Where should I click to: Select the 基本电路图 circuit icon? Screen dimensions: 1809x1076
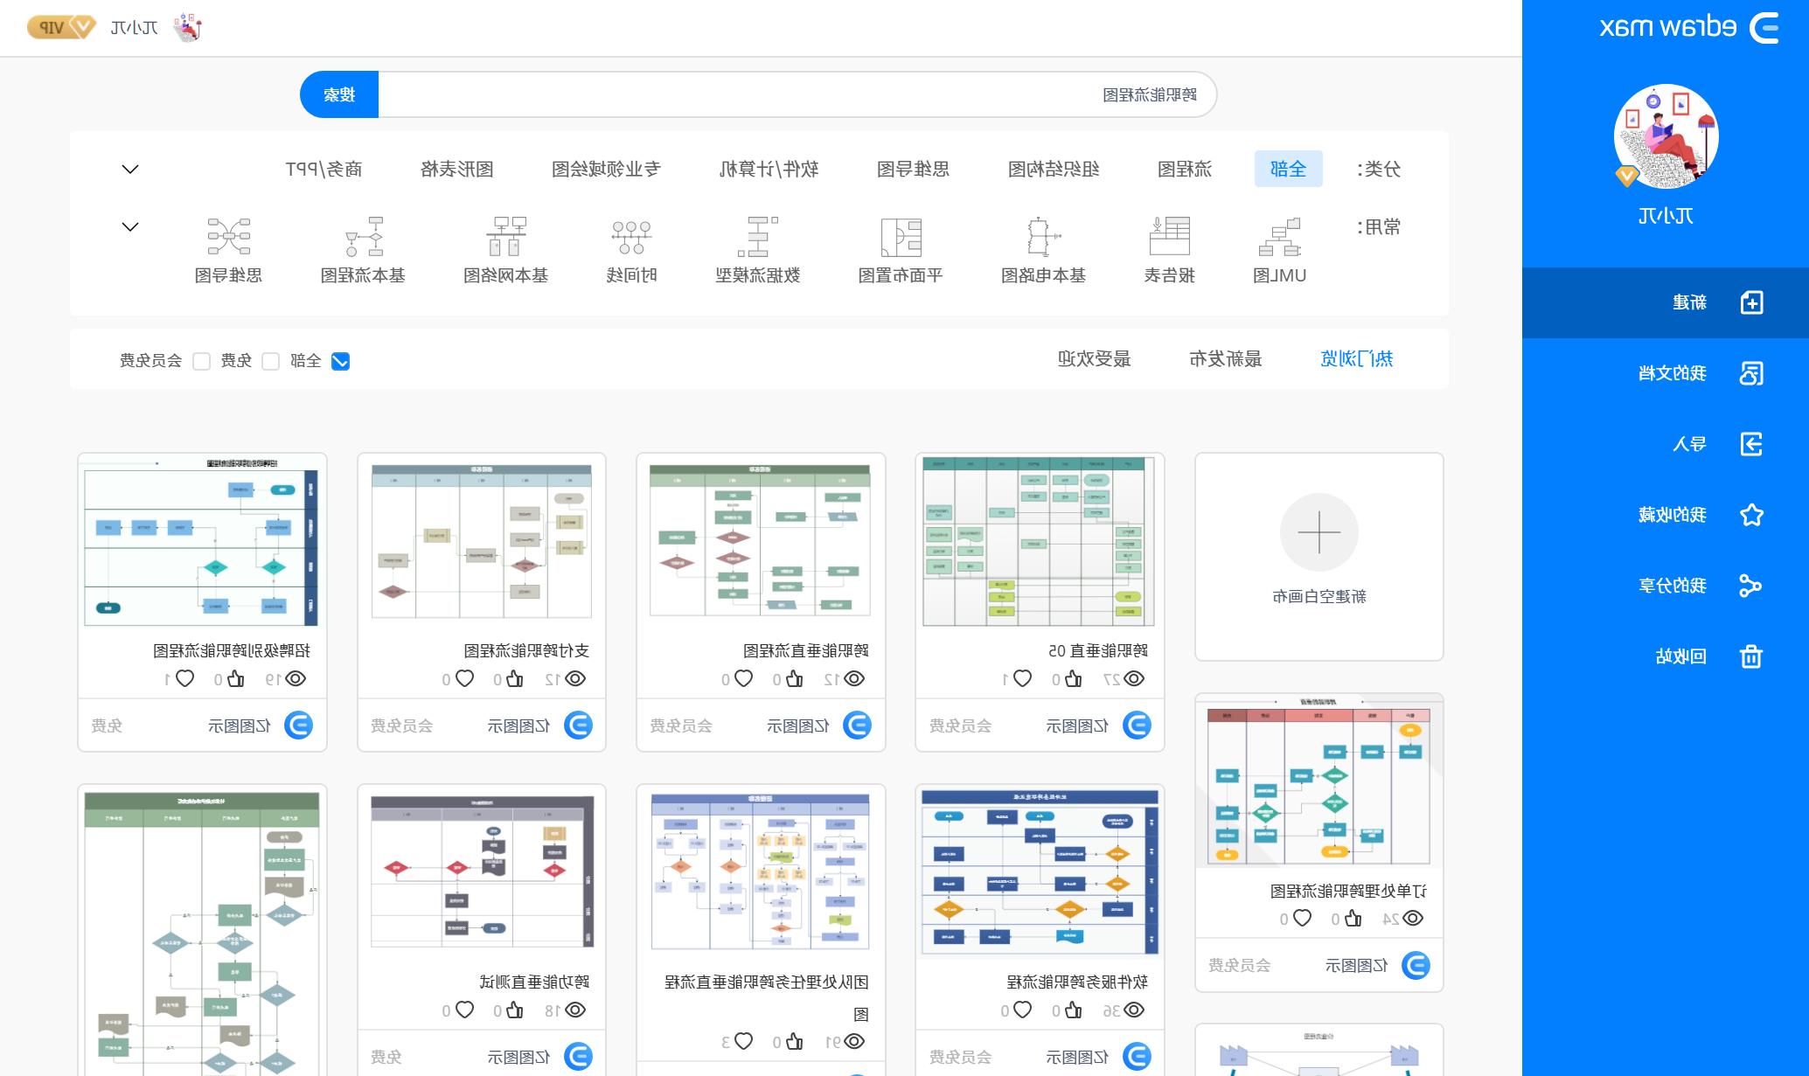coord(1044,237)
